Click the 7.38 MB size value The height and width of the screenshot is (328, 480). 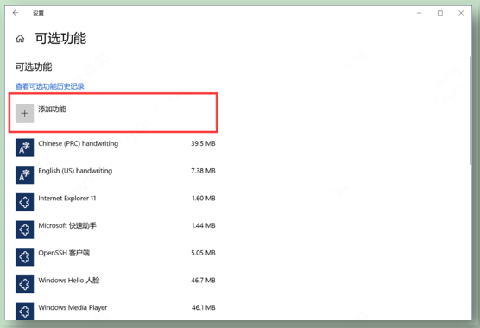tap(203, 171)
